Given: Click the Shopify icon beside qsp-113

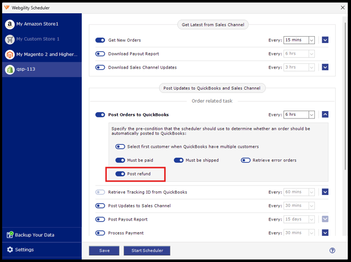Looking at the screenshot, I should (9, 69).
